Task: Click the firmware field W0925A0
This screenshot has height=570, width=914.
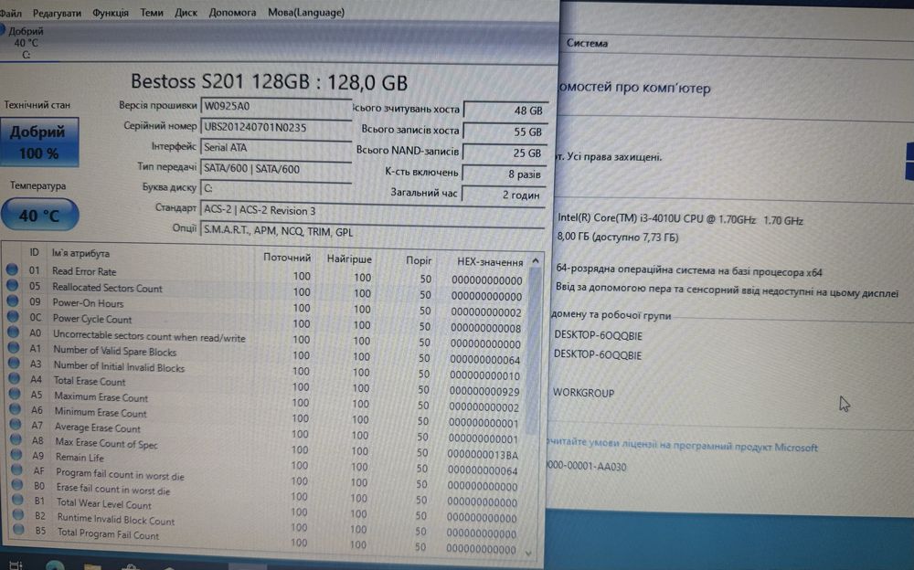Action: point(276,106)
